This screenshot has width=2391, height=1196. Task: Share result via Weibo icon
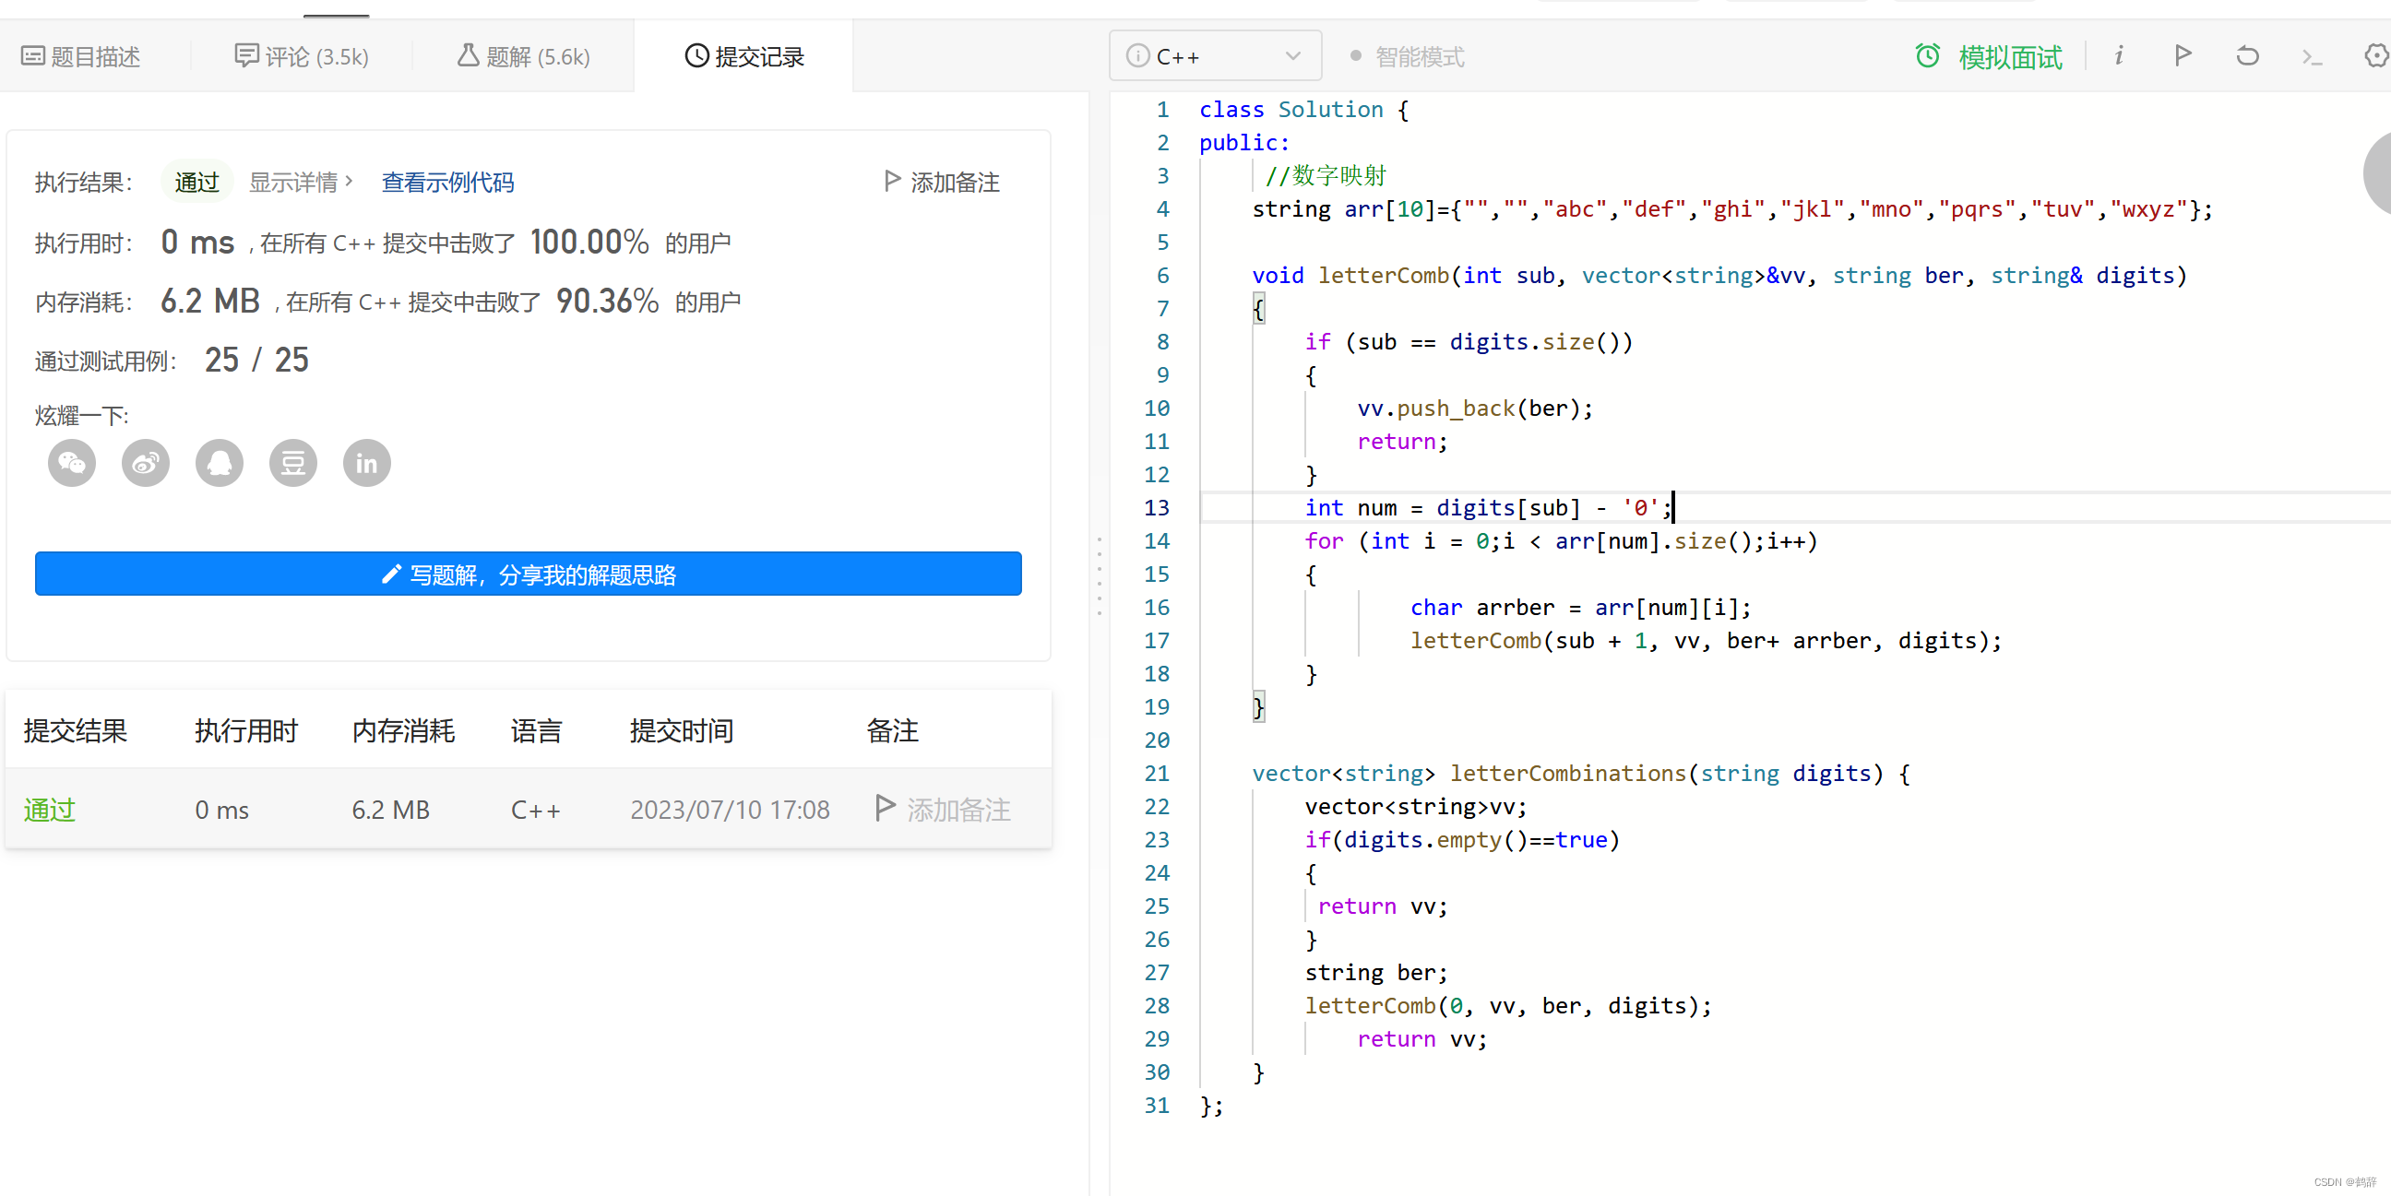point(146,463)
